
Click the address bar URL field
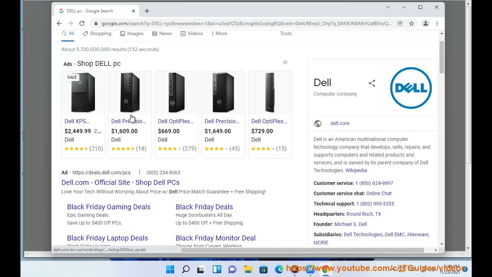coord(246,23)
